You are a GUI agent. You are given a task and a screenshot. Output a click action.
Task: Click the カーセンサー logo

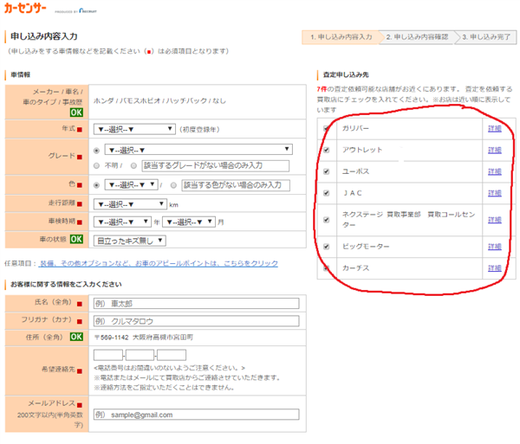pyautogui.click(x=29, y=11)
